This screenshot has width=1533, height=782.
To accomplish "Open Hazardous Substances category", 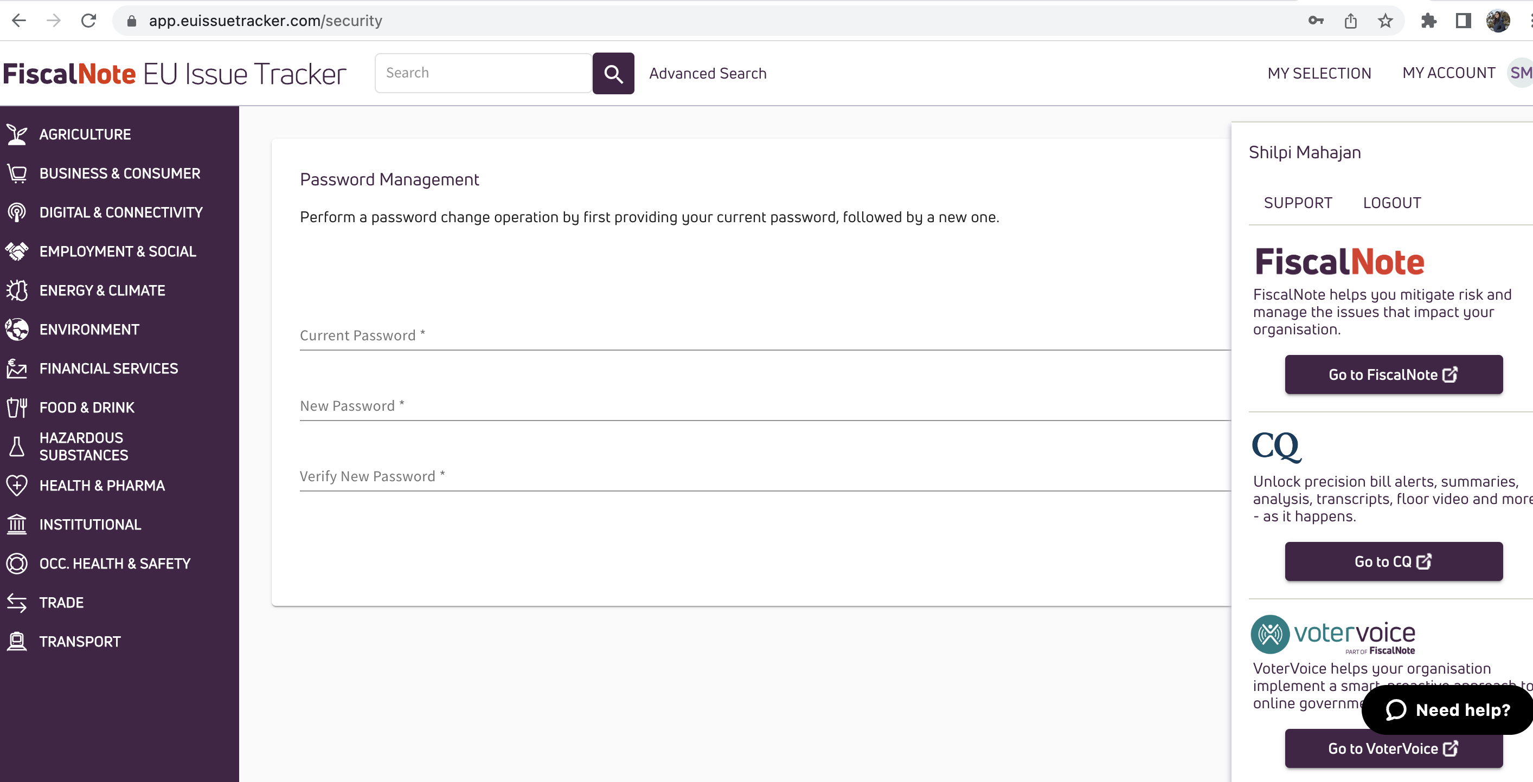I will pyautogui.click(x=84, y=447).
